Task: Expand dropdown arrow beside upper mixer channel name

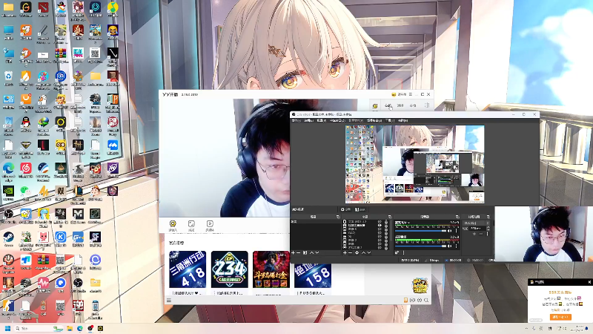Action: click(409, 223)
